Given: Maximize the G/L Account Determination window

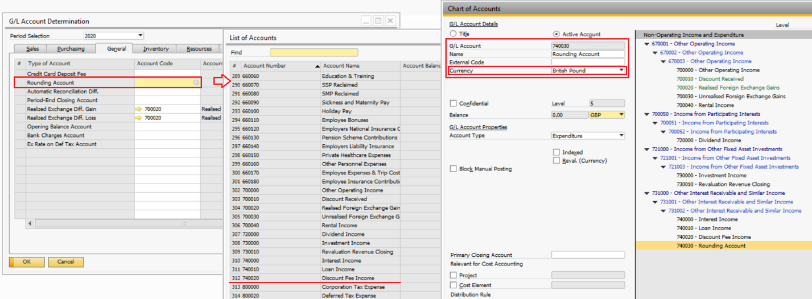Looking at the screenshot, I should [378, 21].
